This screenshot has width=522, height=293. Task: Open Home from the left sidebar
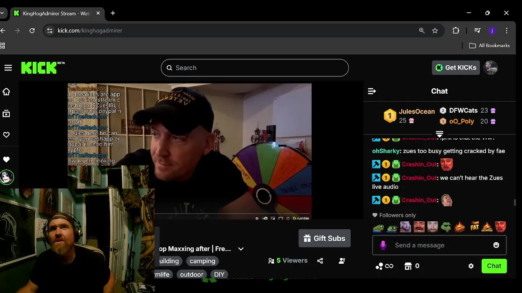(x=6, y=92)
